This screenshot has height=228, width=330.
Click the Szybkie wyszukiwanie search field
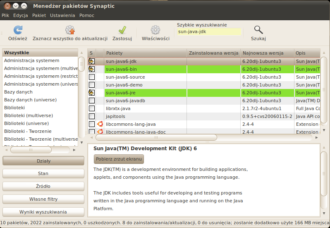[209, 31]
